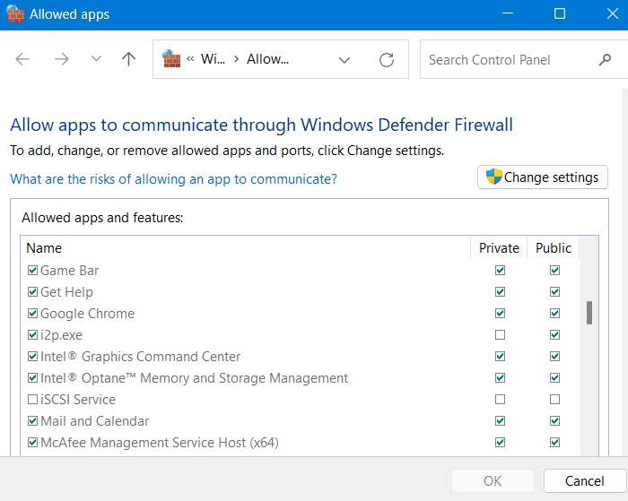Toggle Intel Optane Memory name checkbox
This screenshot has width=628, height=501.
click(33, 377)
